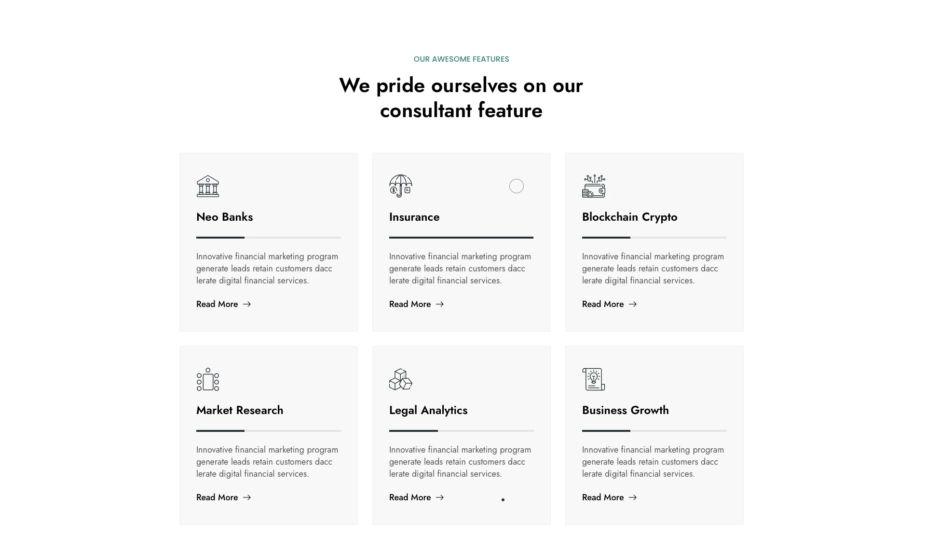This screenshot has width=926, height=535.
Task: Follow the Legal Analytics Read More link
Action: click(410, 497)
